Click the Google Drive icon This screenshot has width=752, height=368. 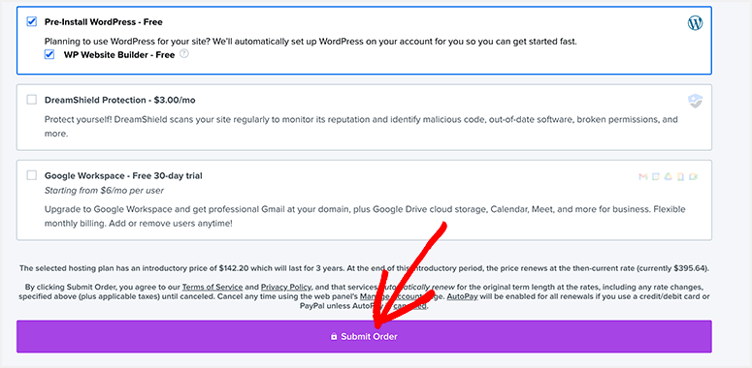point(669,176)
